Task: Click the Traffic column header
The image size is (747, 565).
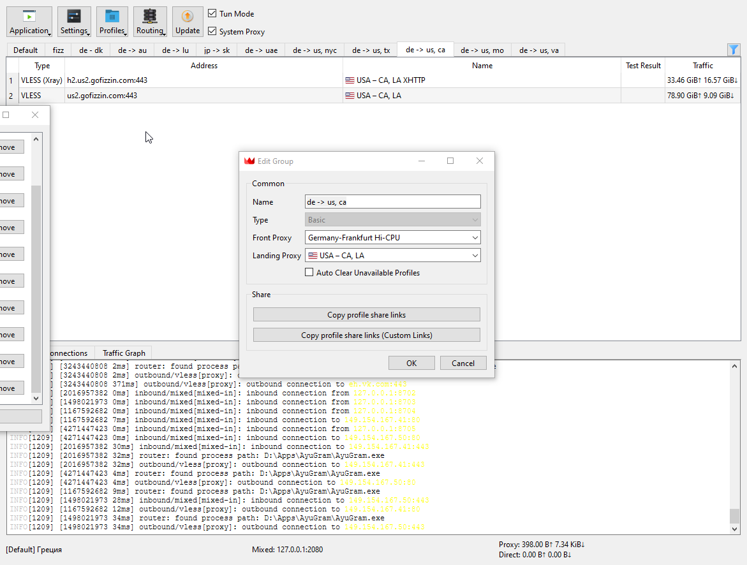Action: (703, 65)
